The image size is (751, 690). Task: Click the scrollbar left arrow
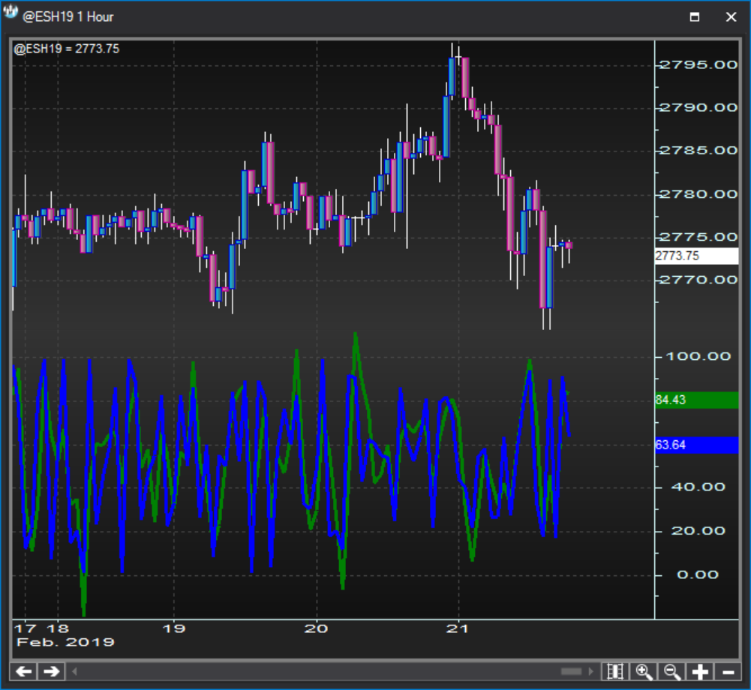pyautogui.click(x=74, y=671)
